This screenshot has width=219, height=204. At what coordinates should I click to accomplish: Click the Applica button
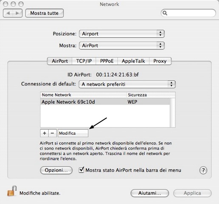point(192,193)
